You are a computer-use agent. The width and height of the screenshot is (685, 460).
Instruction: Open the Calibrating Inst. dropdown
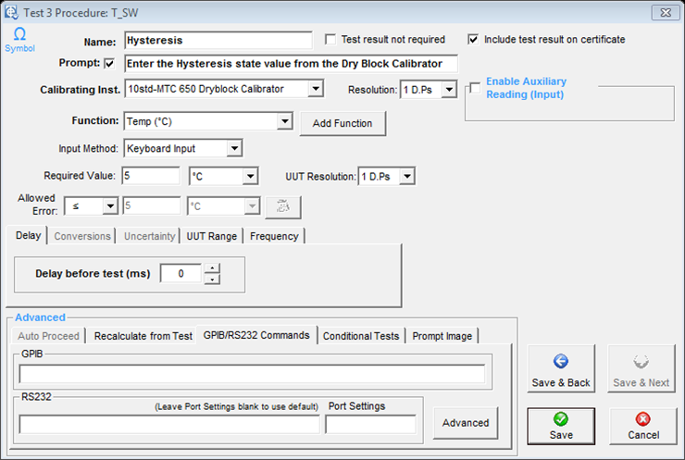point(315,89)
